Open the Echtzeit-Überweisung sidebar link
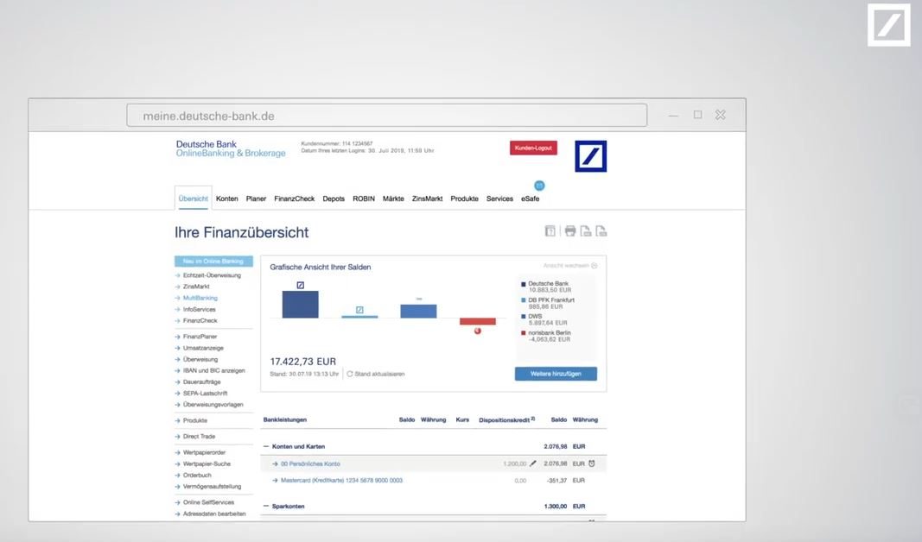This screenshot has height=542, width=922. [212, 275]
